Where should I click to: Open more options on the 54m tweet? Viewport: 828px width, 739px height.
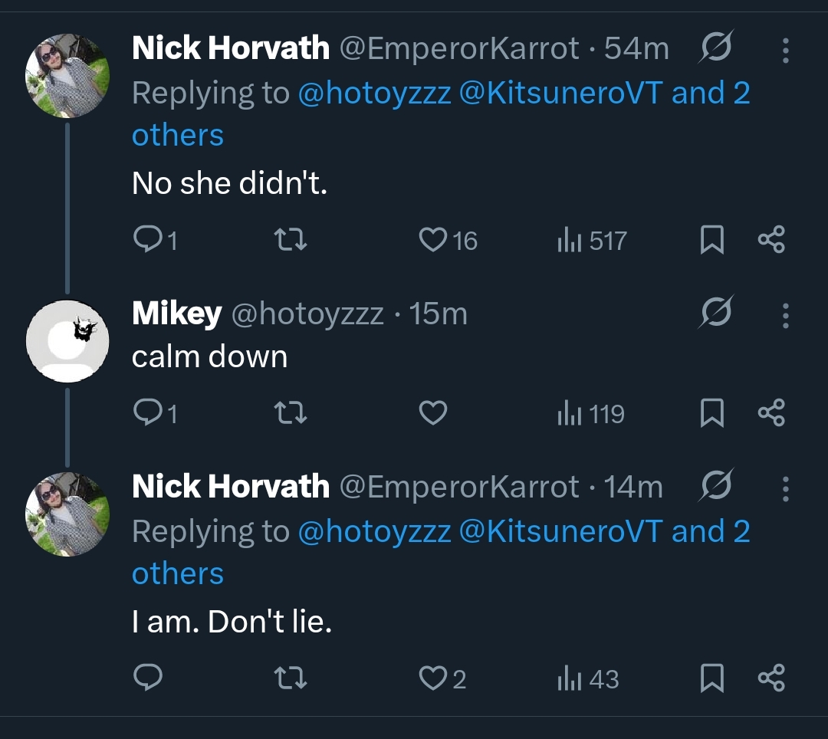[x=785, y=50]
